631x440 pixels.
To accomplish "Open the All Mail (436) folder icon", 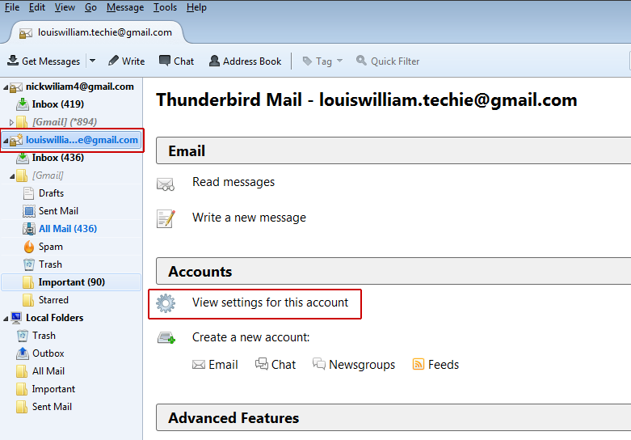I will coord(28,229).
